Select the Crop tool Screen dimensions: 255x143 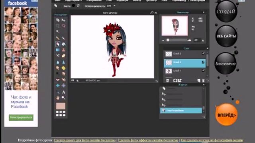click(x=58, y=20)
